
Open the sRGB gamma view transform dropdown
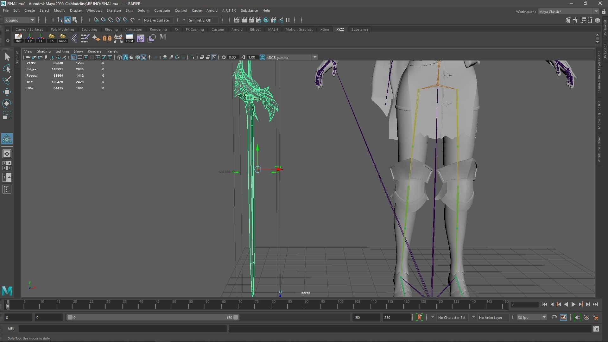pos(292,57)
